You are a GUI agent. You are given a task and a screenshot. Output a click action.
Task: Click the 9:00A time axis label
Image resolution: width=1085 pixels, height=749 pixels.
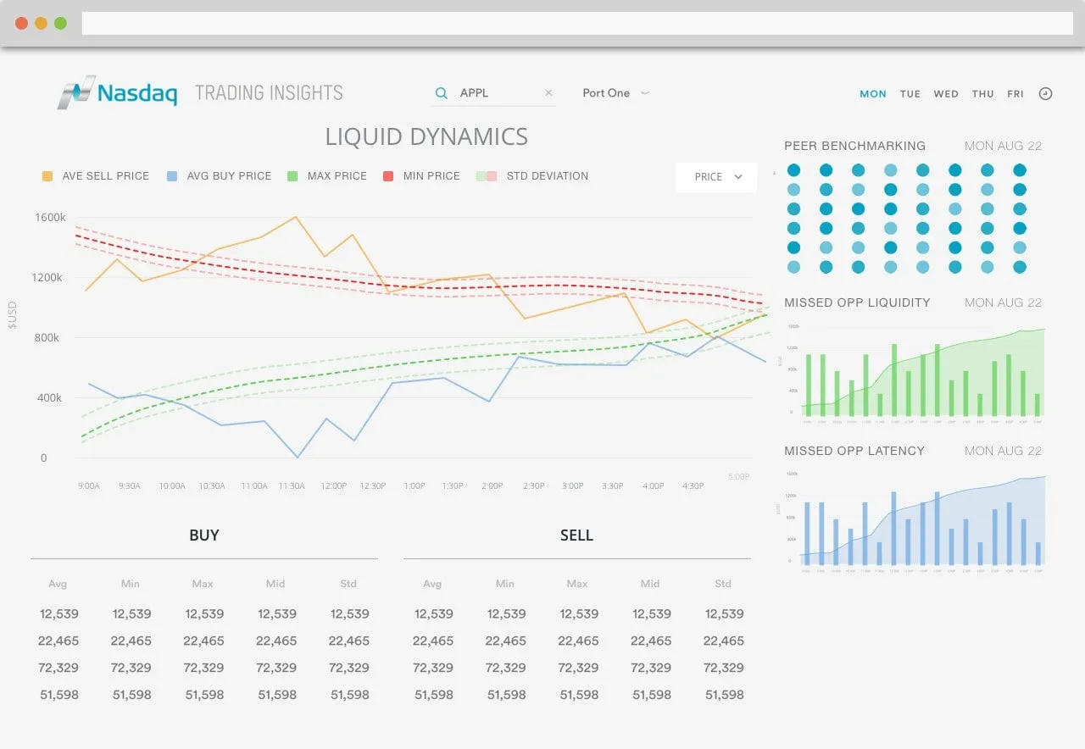[89, 486]
